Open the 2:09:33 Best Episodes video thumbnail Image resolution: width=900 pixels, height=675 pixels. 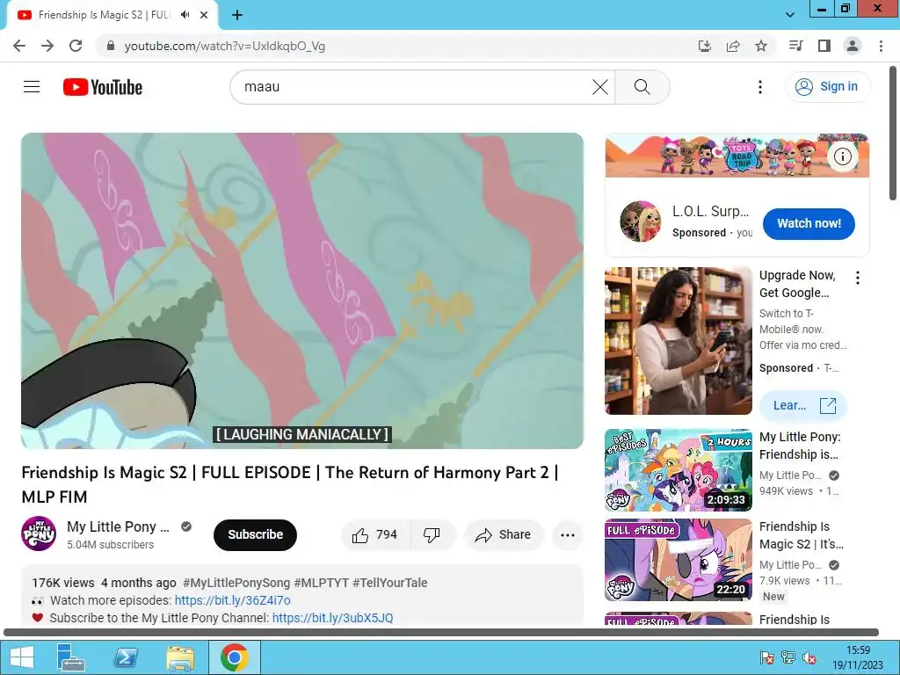(x=679, y=470)
